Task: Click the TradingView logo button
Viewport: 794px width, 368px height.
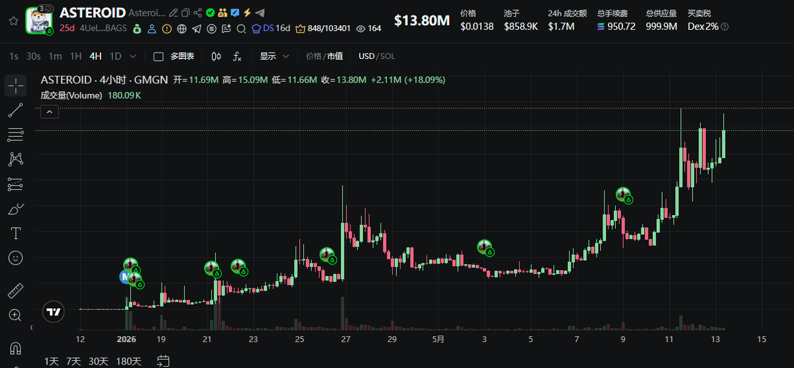Action: tap(53, 312)
